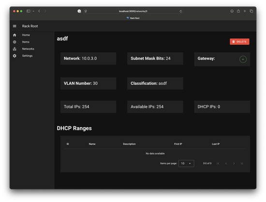This screenshot has width=266, height=202.
Task: Go forward in Safari history
Action: tap(45, 11)
